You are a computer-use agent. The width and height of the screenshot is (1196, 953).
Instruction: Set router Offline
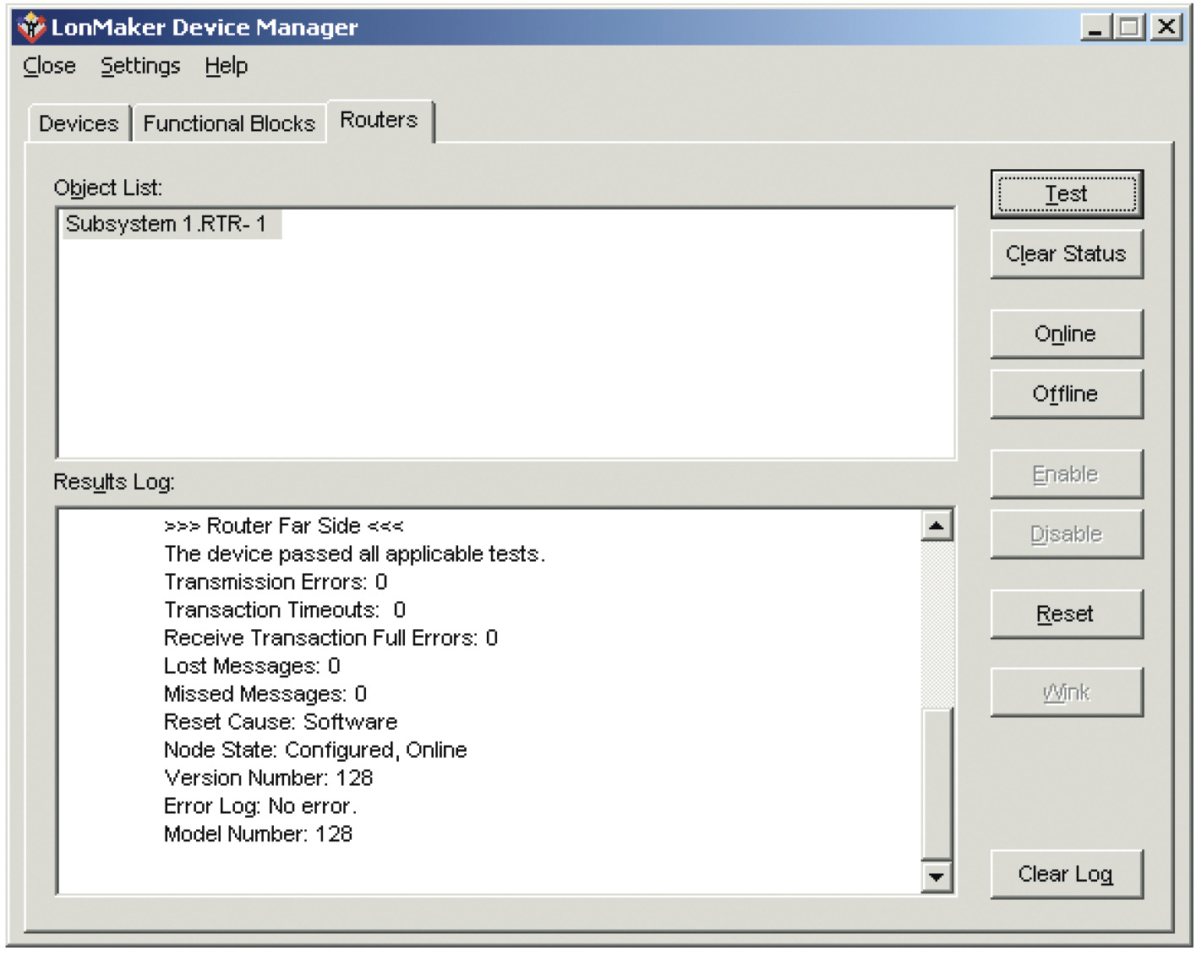1067,394
